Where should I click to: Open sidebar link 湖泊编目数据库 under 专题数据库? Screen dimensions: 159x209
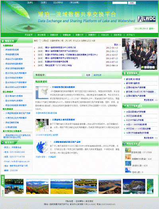coord(12,50)
